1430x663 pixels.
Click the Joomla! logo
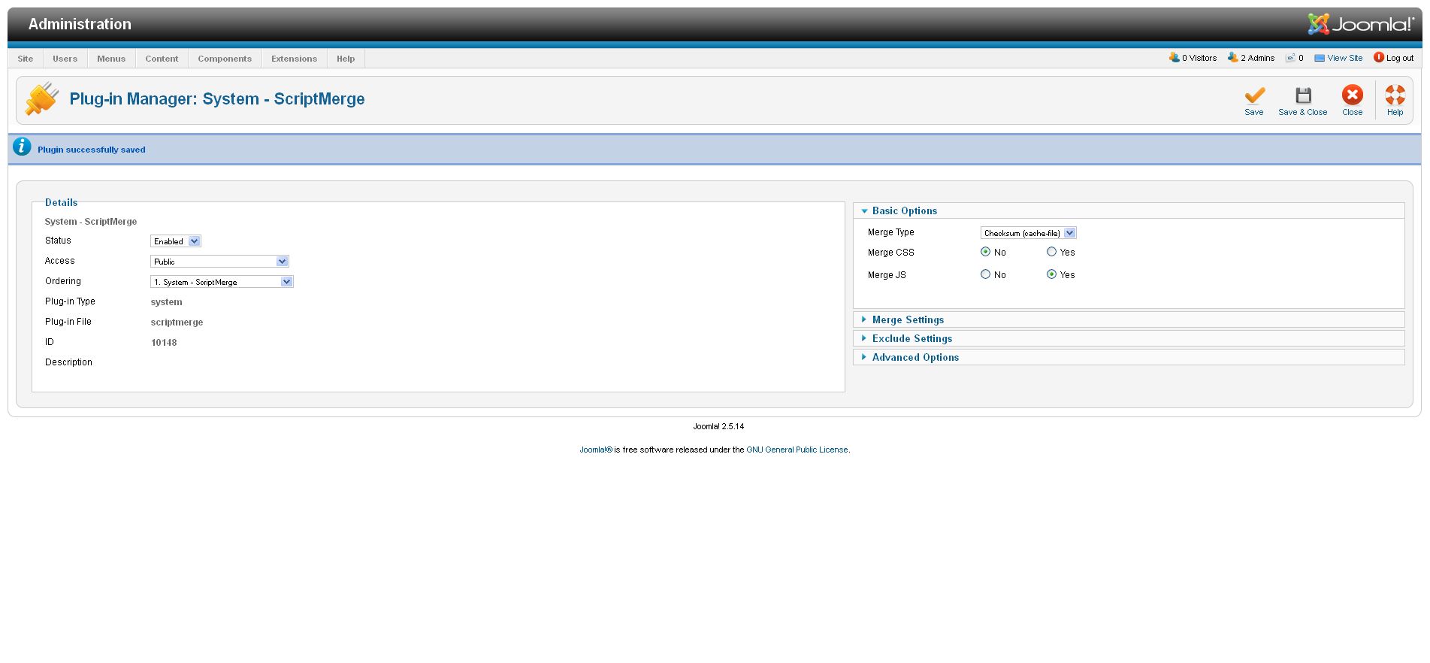point(1360,24)
